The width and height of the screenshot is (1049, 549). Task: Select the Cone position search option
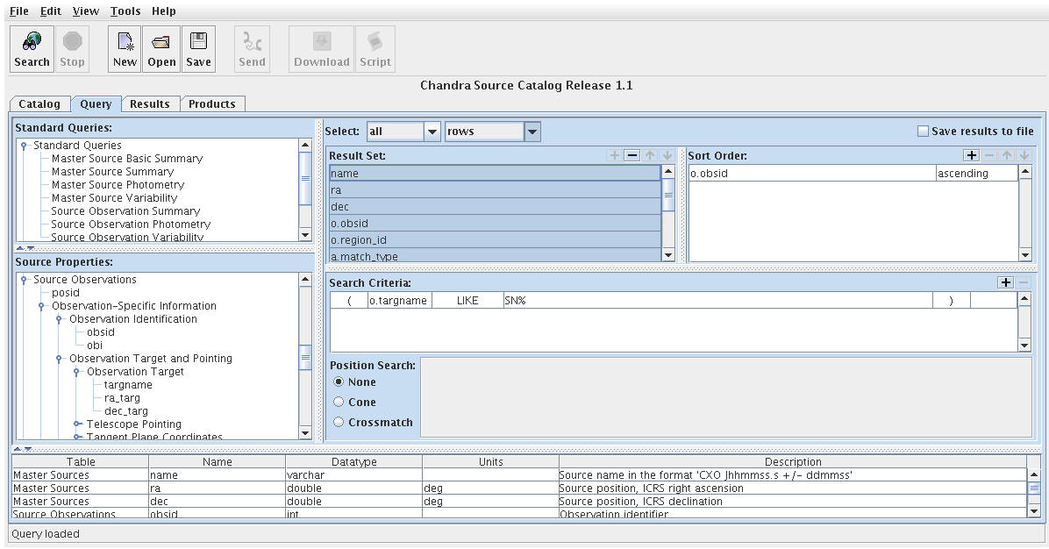tap(339, 402)
